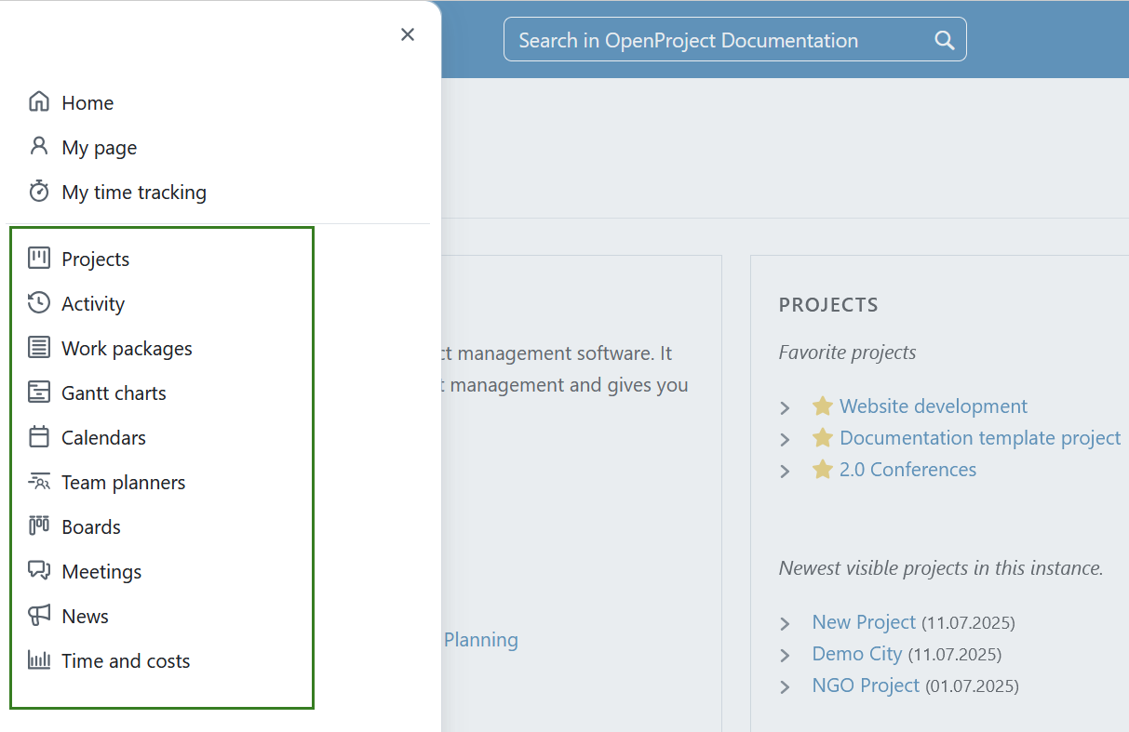Select the Team planners icon
This screenshot has height=732, width=1129.
[x=38, y=481]
